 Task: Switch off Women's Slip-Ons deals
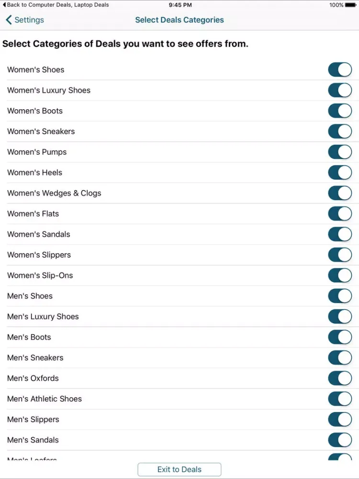340,275
